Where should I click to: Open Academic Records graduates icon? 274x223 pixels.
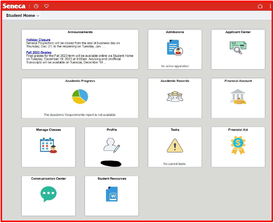[175, 97]
